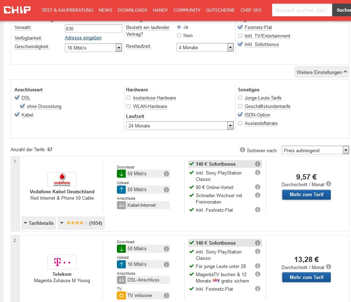Open GUTSCHEINE menu item
Viewport: 351px width, 302px height.
[220, 10]
